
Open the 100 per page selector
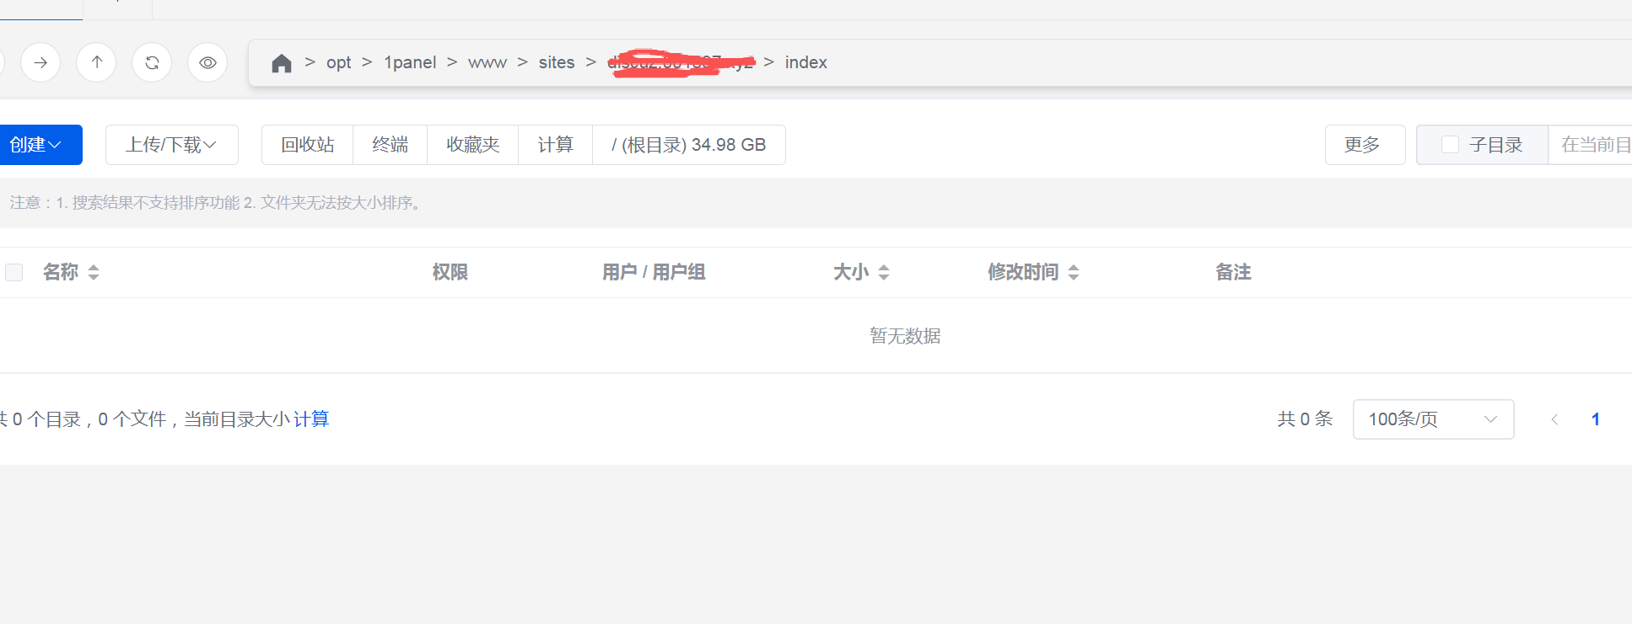[1433, 419]
